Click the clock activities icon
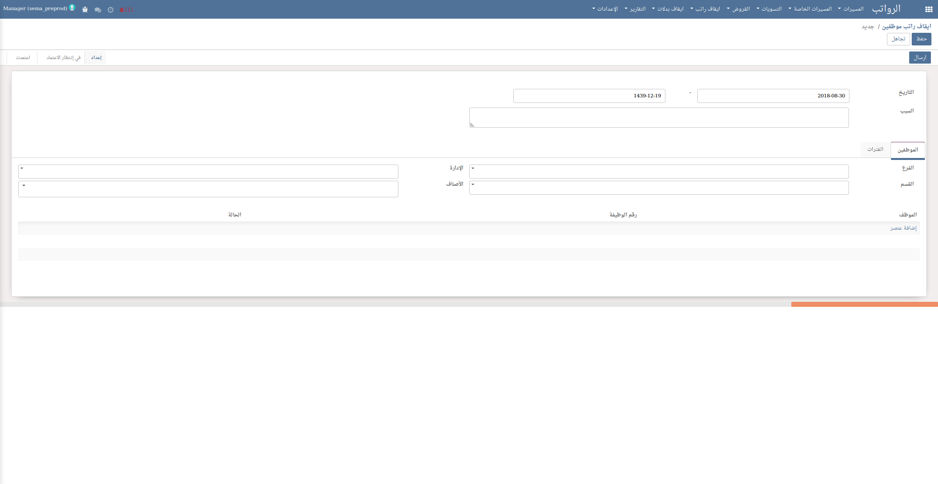The height and width of the screenshot is (484, 938). (110, 10)
